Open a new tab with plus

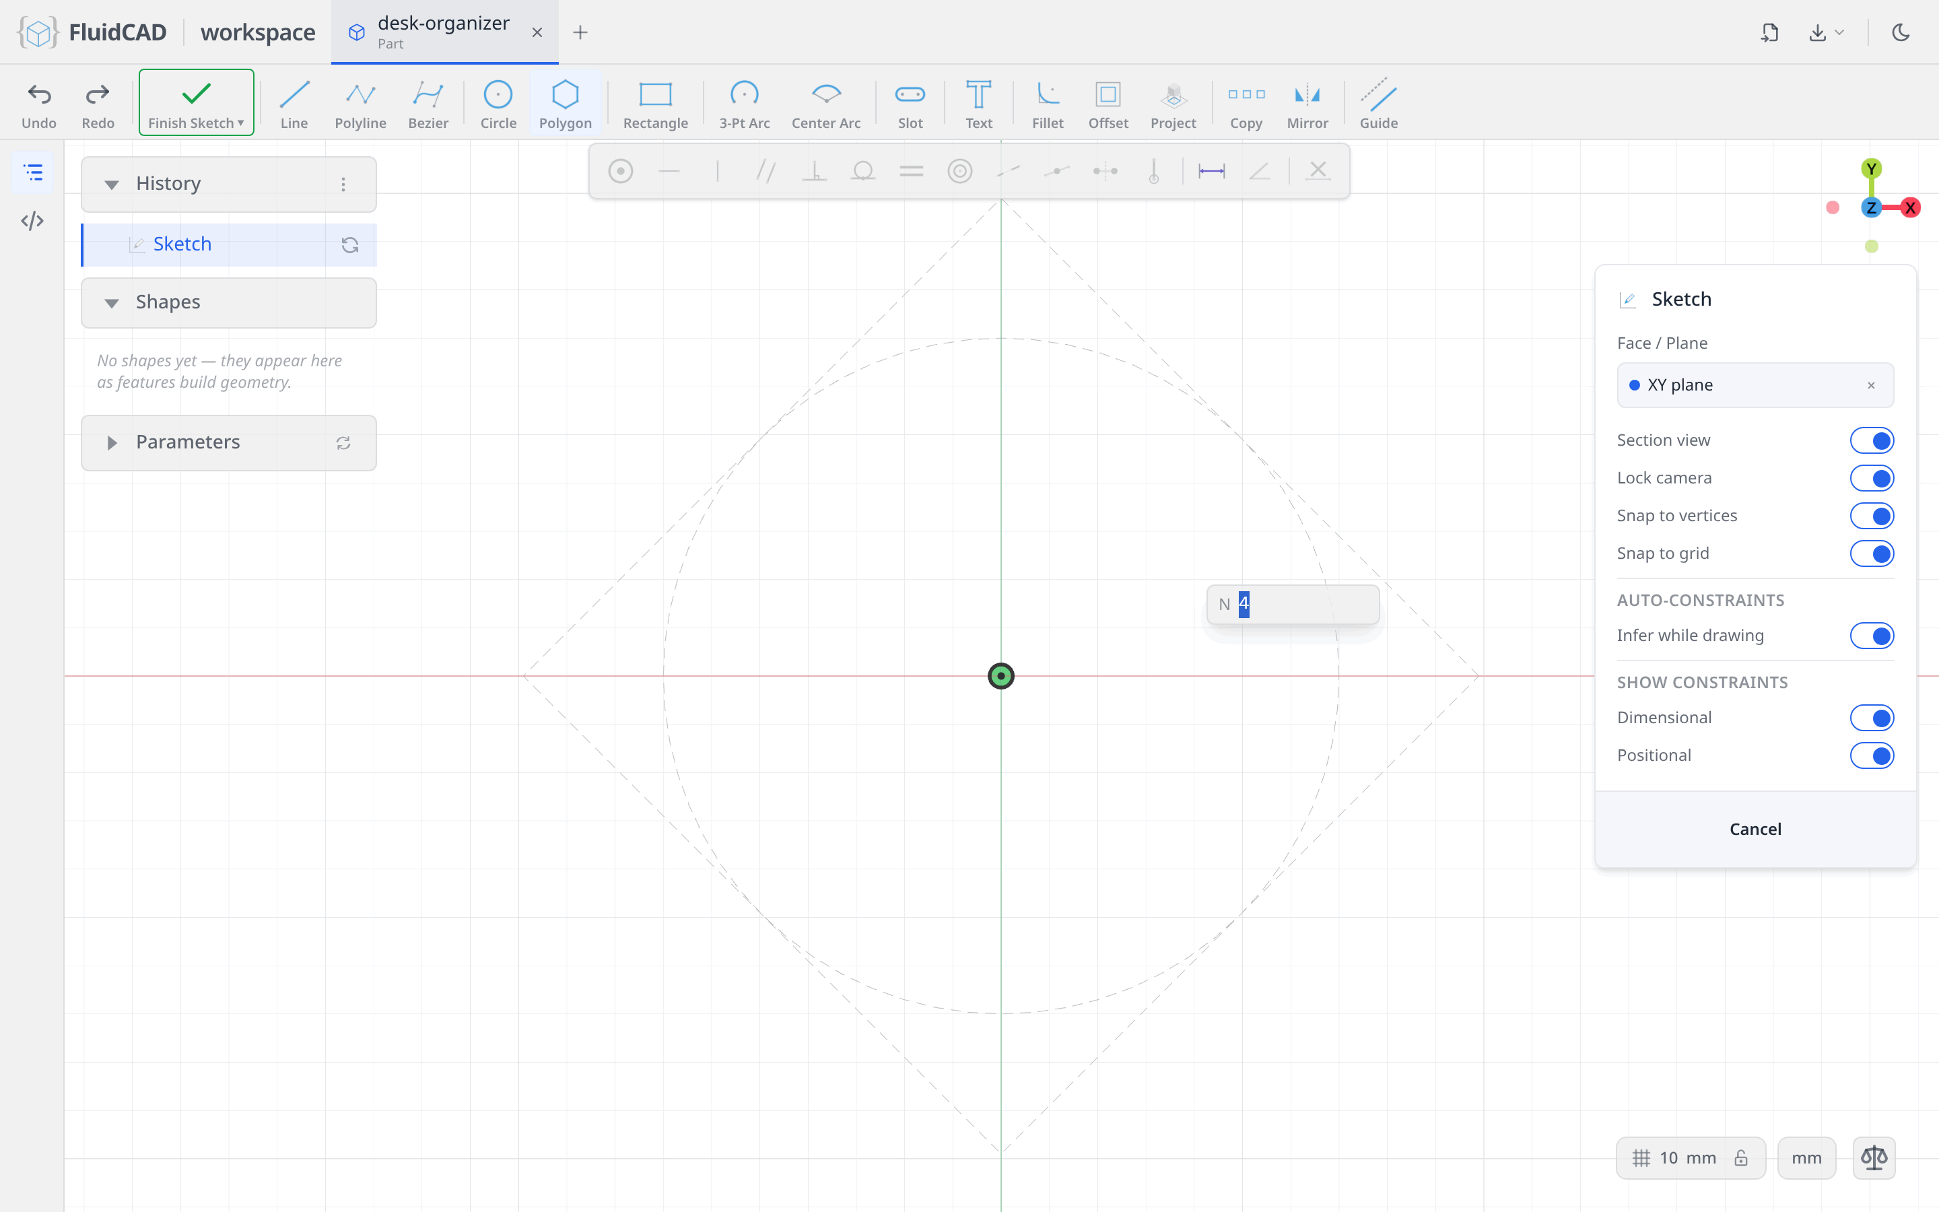tap(580, 32)
